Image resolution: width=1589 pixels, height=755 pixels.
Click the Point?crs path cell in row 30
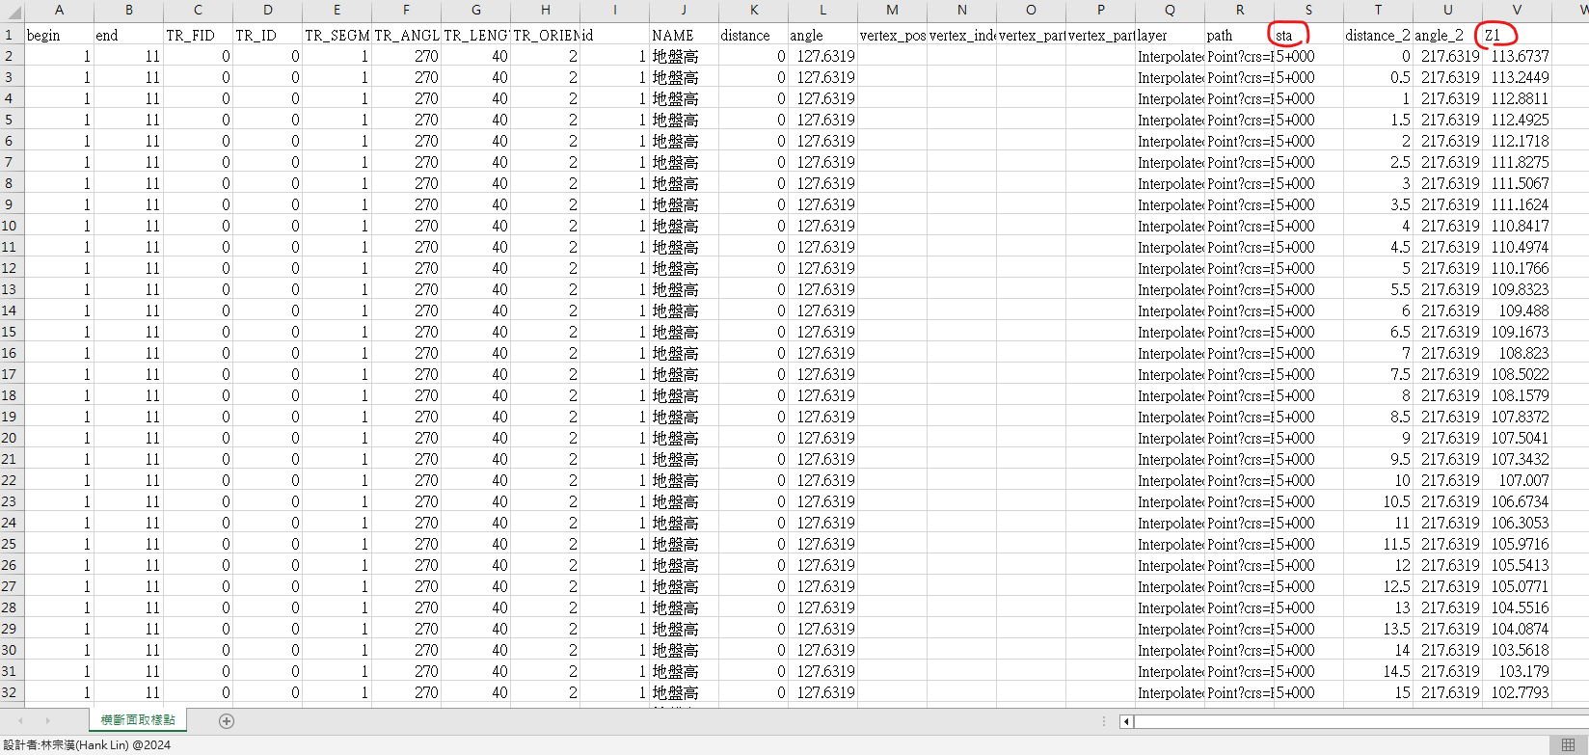[1239, 650]
